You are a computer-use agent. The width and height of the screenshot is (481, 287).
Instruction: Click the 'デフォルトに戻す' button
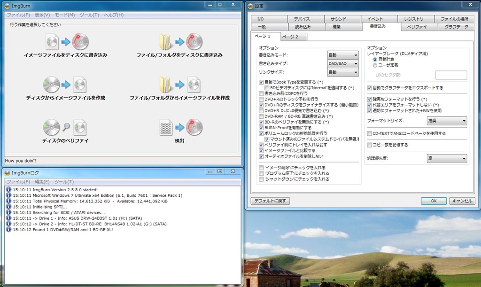click(270, 201)
